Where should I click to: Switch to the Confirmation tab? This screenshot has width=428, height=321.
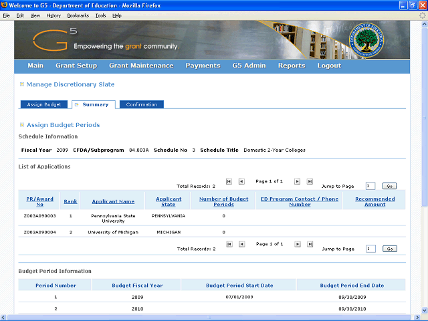click(142, 105)
